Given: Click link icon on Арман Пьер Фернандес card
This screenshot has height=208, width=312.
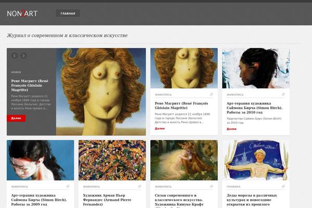Looking at the screenshot, I should pos(140,186).
